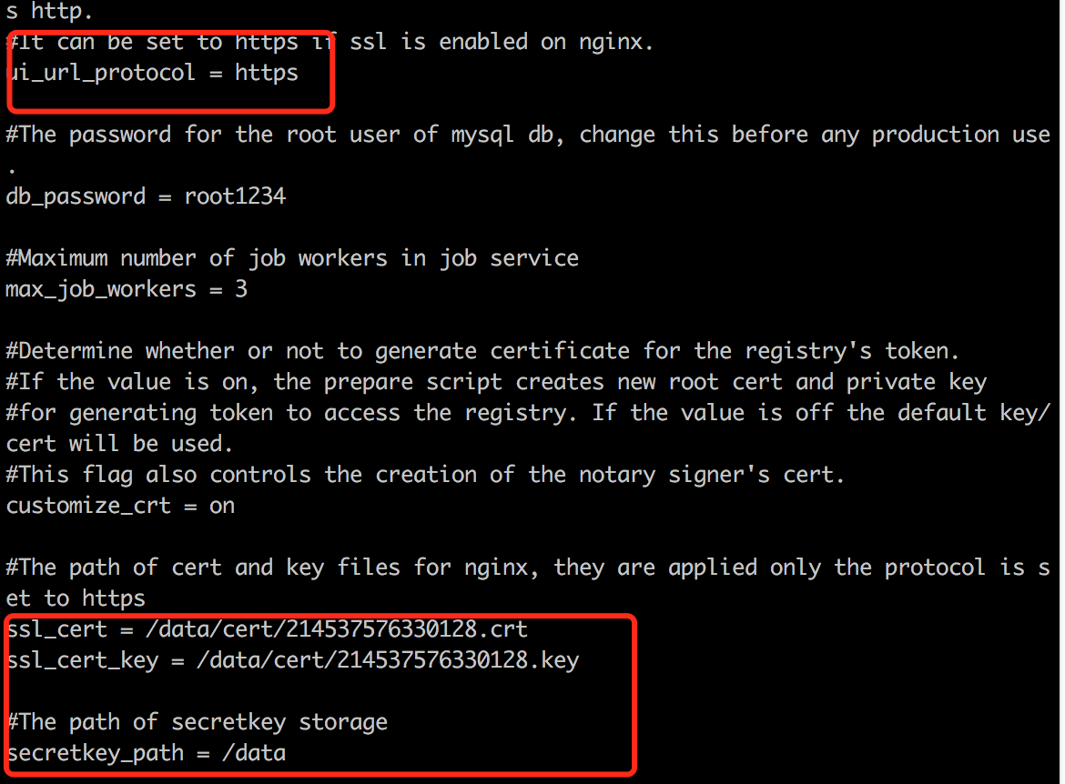
Task: Click the ui_url_protocol setting line
Action: tap(152, 73)
